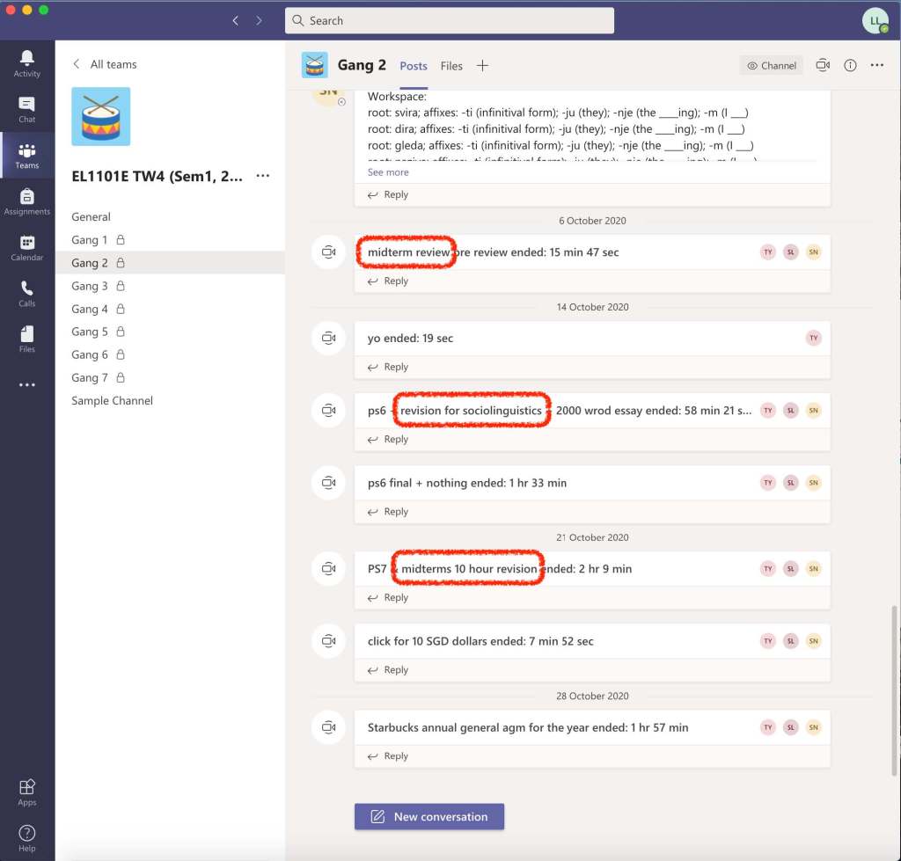Open team options ellipsis beside EL1101E TW4

tap(262, 176)
